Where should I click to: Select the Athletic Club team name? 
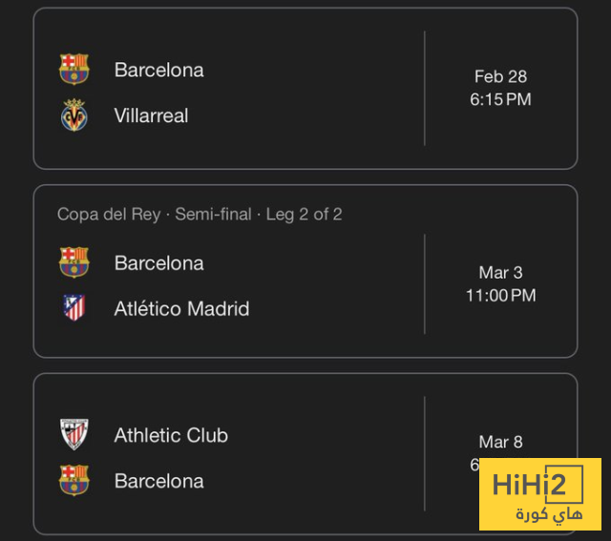(x=171, y=435)
